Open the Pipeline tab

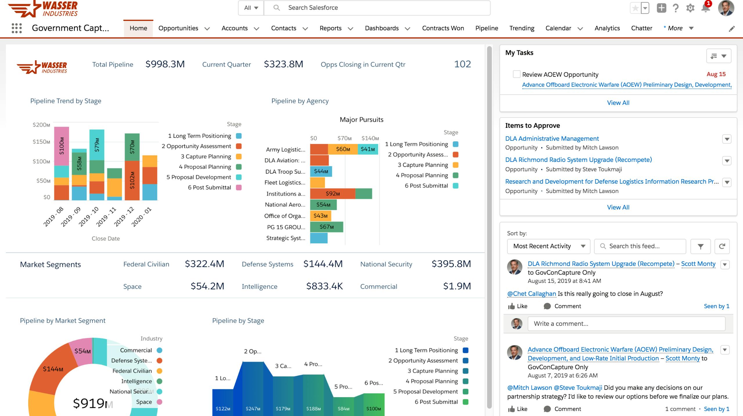(486, 28)
